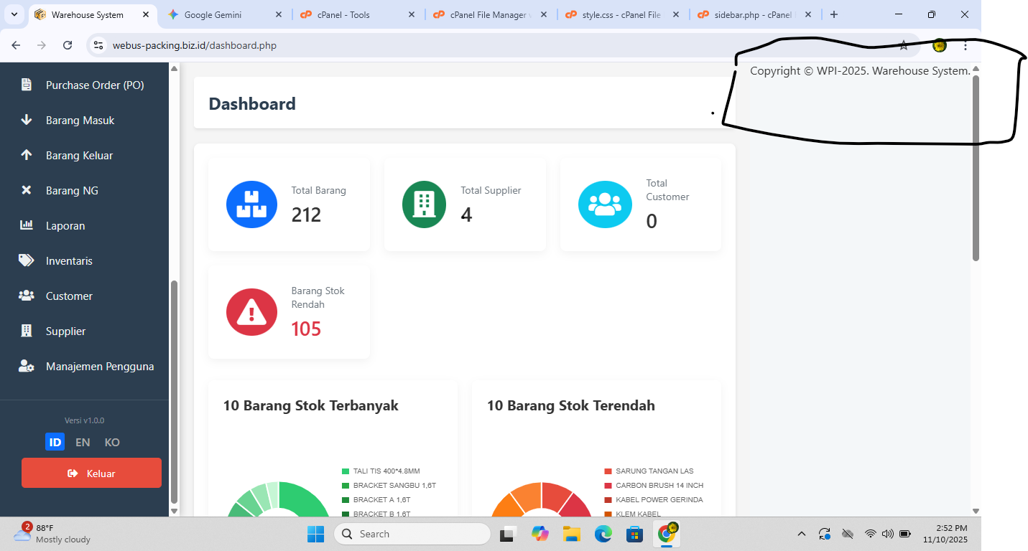Click the Barang NG cross icon
Viewport: 1028px width, 551px height.
pyautogui.click(x=27, y=190)
